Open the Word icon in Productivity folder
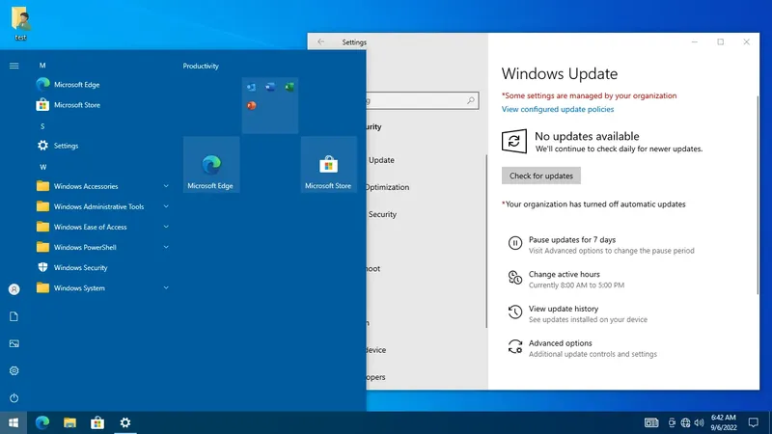The width and height of the screenshot is (772, 434). pos(270,87)
